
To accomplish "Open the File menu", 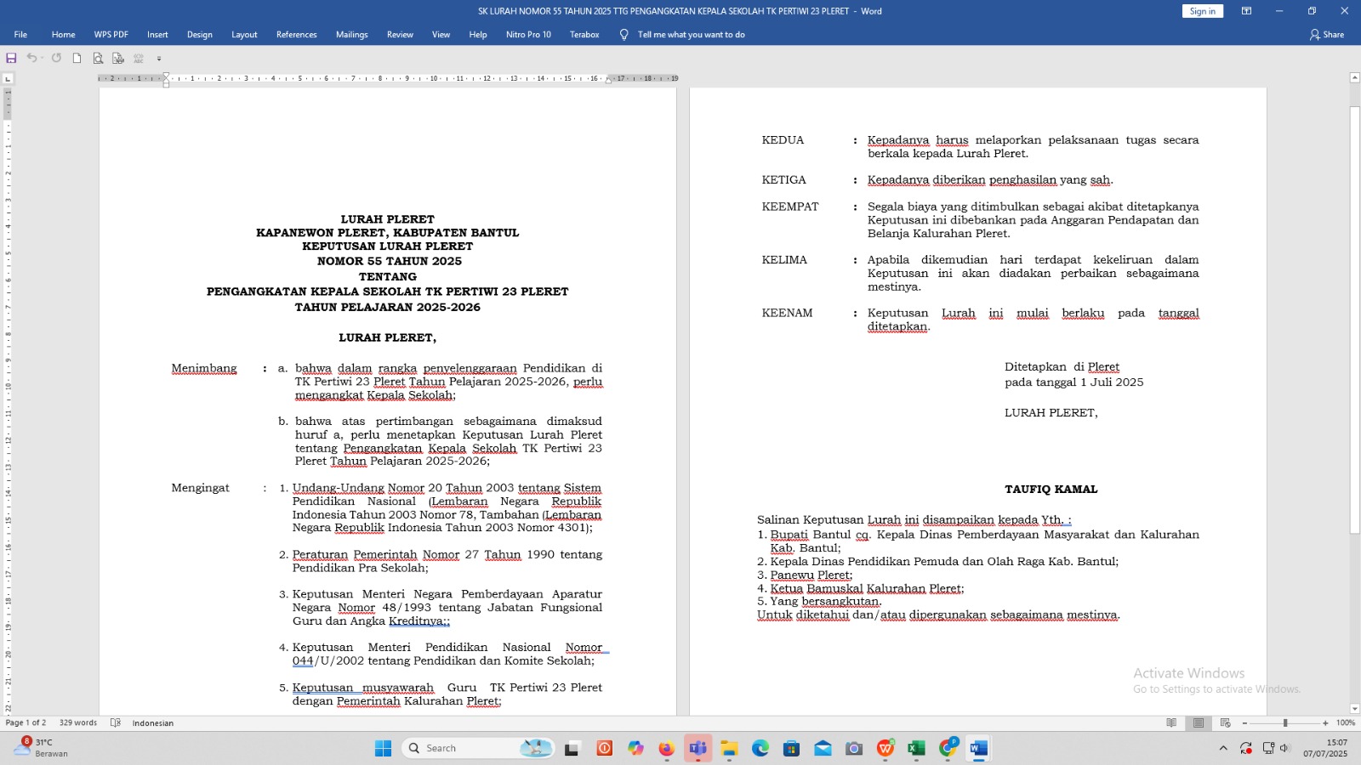I will pyautogui.click(x=20, y=35).
